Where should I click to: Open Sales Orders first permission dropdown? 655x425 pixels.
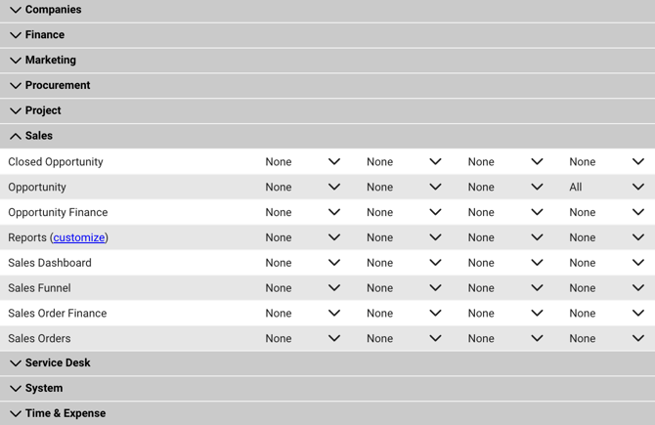(x=303, y=339)
